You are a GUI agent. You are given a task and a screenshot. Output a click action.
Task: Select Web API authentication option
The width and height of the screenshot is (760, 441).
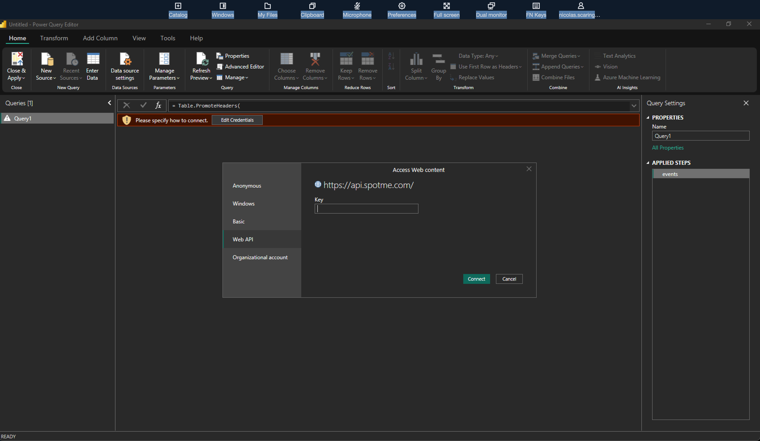click(262, 239)
